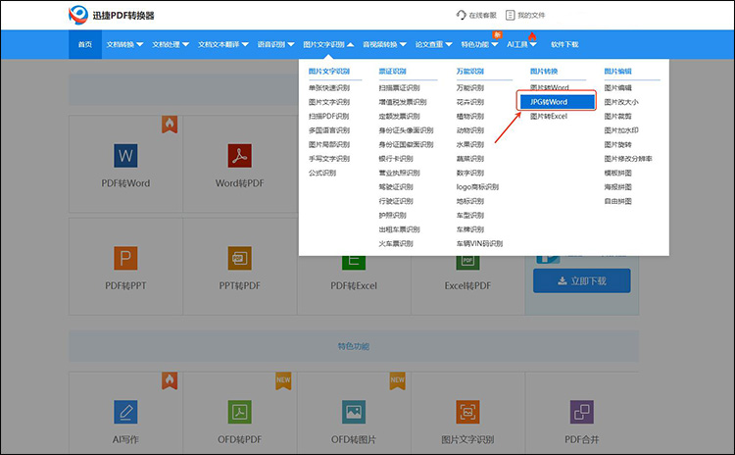
Task: Open the 图片文字识别 feature tile
Action: [x=467, y=412]
